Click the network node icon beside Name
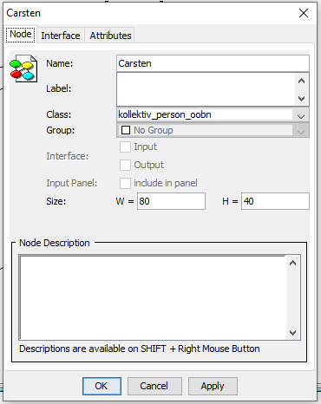The height and width of the screenshot is (404, 321). tap(23, 68)
